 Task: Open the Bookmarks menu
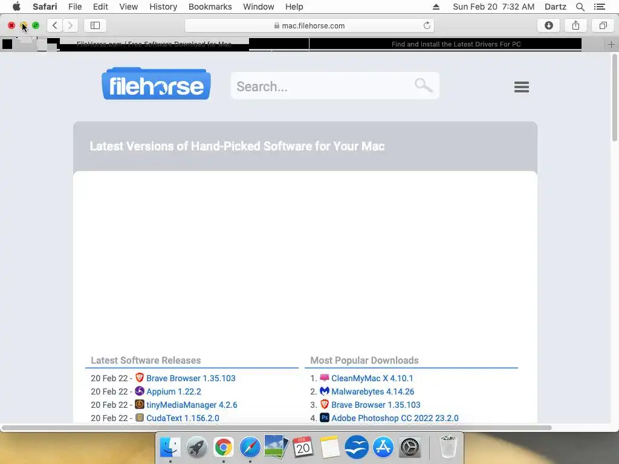[210, 7]
